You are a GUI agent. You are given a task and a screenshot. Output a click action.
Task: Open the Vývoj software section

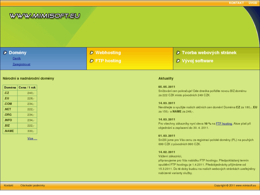(197, 61)
